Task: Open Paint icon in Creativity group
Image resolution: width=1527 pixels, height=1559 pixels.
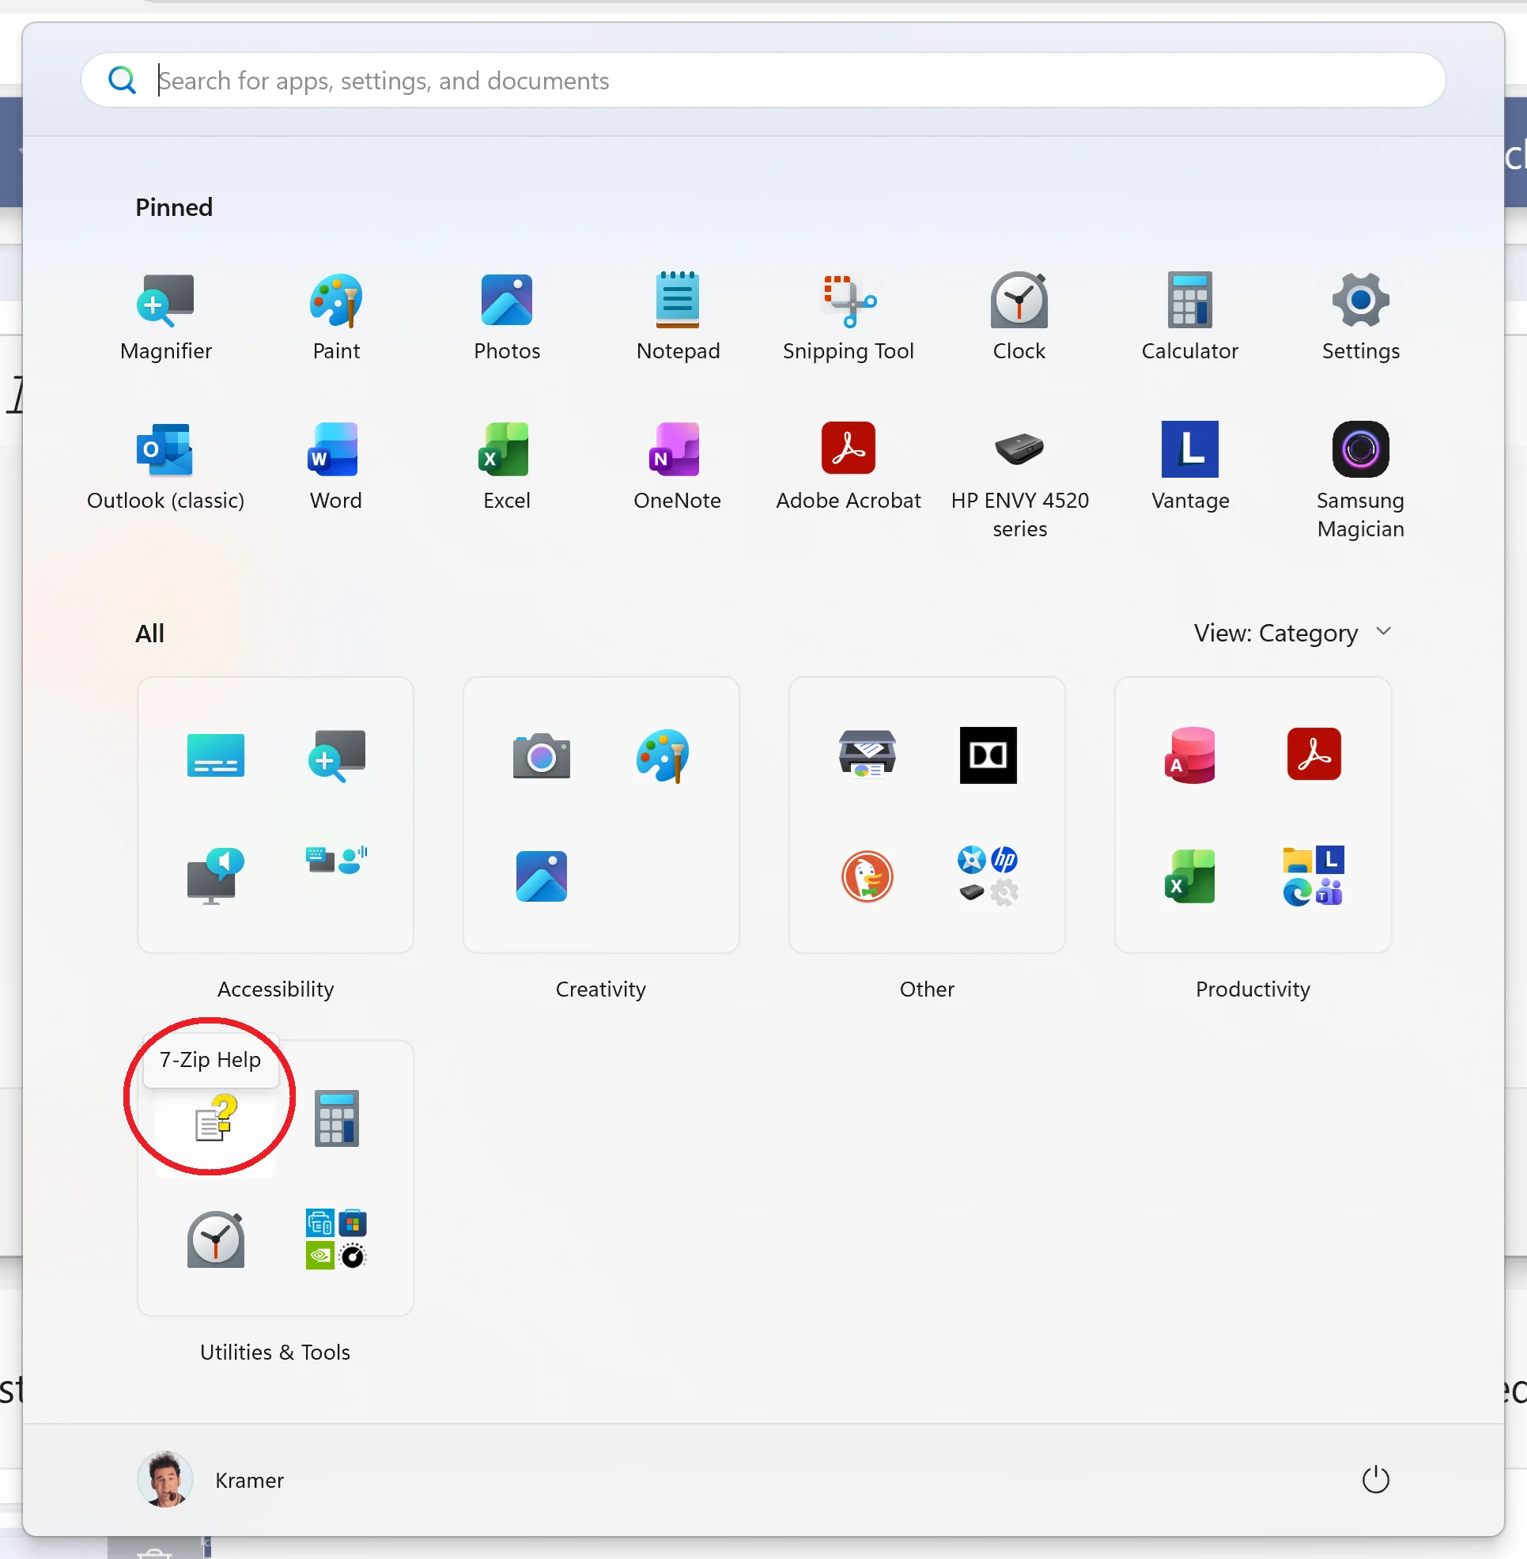Action: tap(663, 756)
